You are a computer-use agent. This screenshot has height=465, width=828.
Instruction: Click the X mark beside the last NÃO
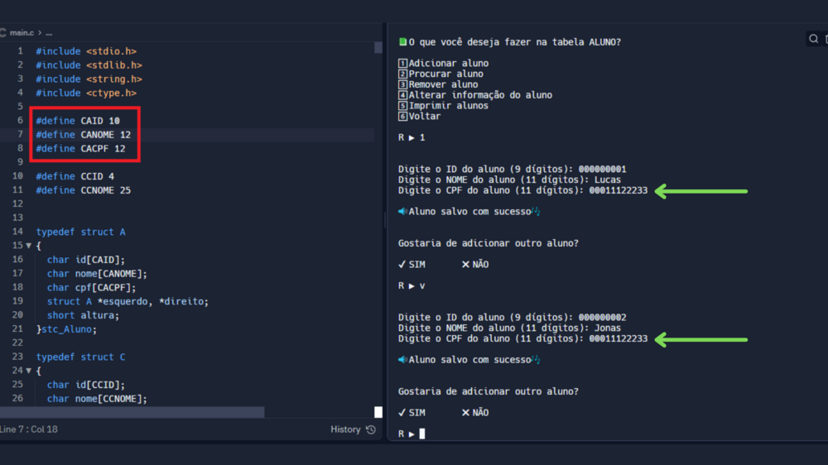(x=465, y=413)
